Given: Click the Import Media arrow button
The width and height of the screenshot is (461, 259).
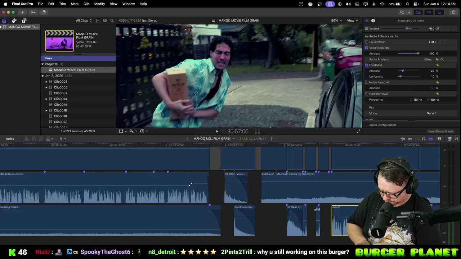Looking at the screenshot, I should coord(22,12).
